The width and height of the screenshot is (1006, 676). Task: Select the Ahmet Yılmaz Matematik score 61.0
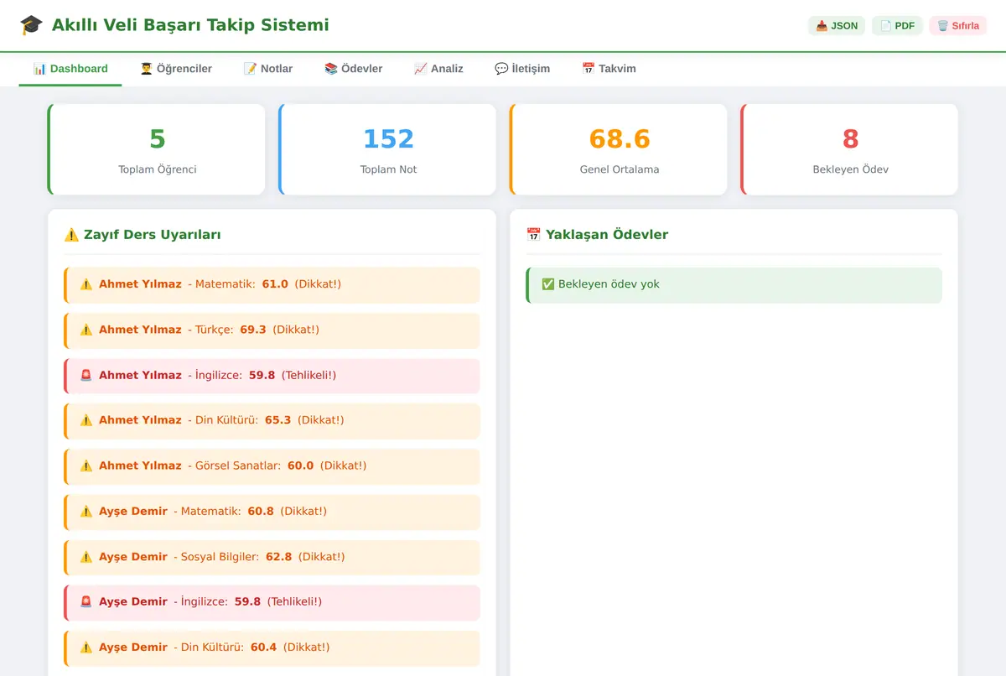pos(275,284)
